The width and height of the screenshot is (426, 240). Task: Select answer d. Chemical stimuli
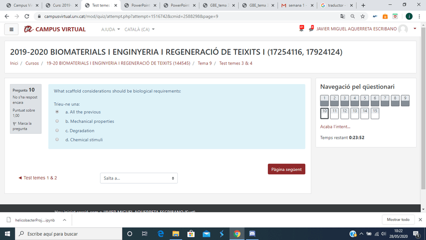coord(57,139)
